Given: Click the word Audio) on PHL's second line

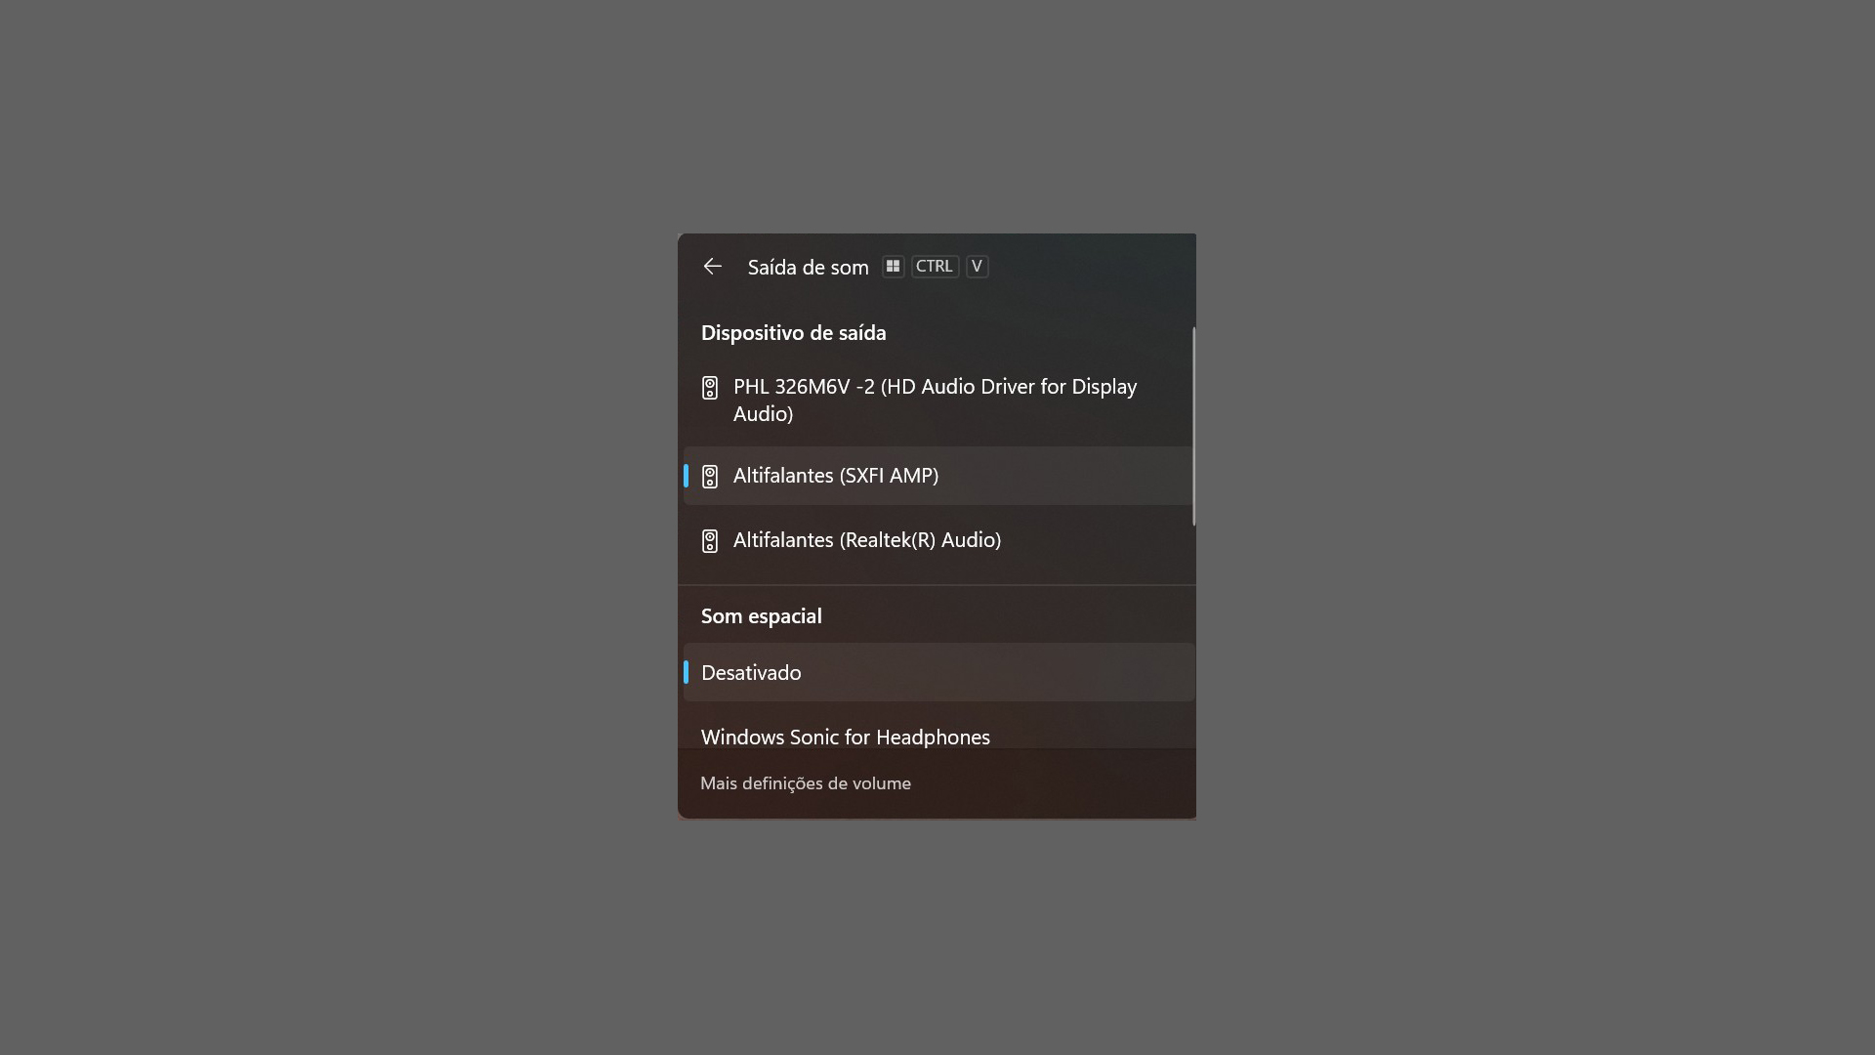Looking at the screenshot, I should [x=763, y=414].
